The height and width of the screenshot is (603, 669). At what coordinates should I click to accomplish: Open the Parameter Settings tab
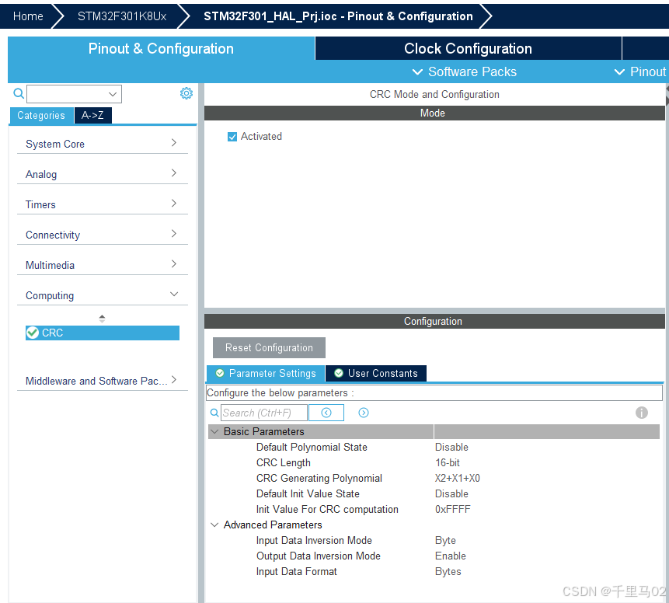click(x=266, y=374)
